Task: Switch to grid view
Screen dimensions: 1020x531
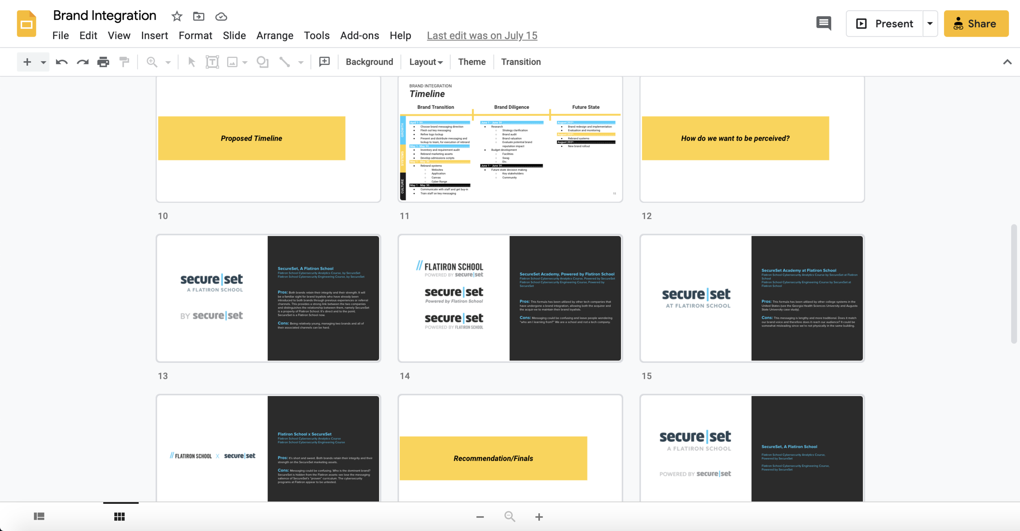Action: 120,516
